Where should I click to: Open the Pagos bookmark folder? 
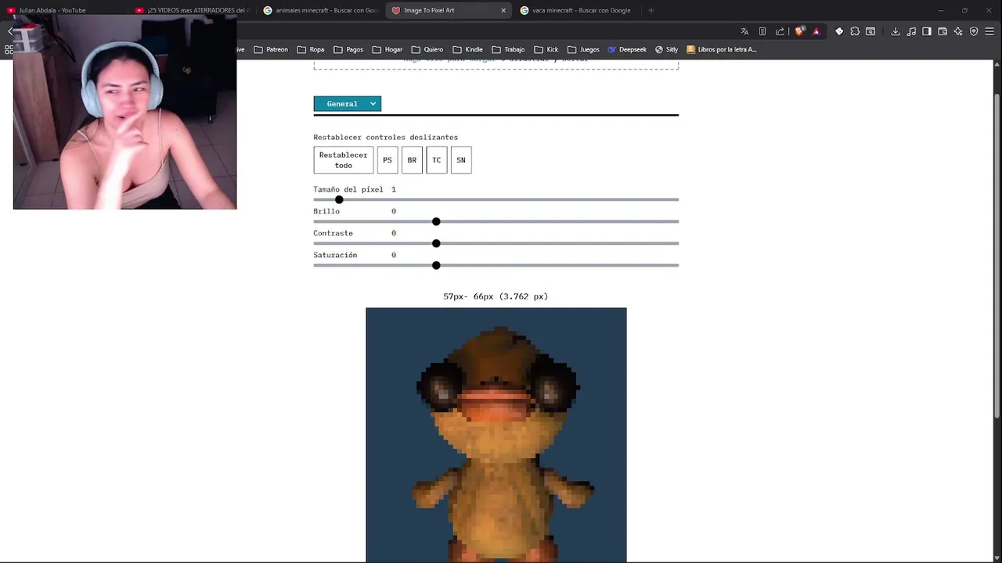click(348, 49)
